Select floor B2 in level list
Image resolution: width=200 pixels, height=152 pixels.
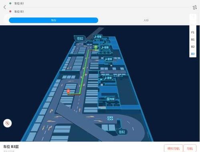click(193, 47)
